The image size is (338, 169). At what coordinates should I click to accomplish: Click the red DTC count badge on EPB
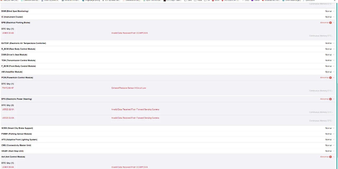[x=330, y=23]
